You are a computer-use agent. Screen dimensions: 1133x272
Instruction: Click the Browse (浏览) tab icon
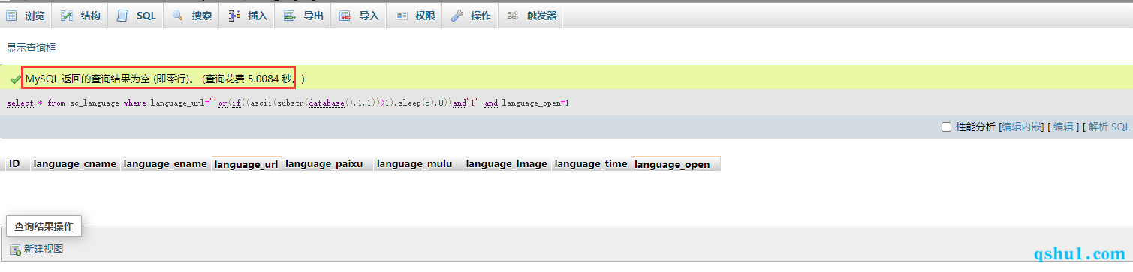point(11,16)
